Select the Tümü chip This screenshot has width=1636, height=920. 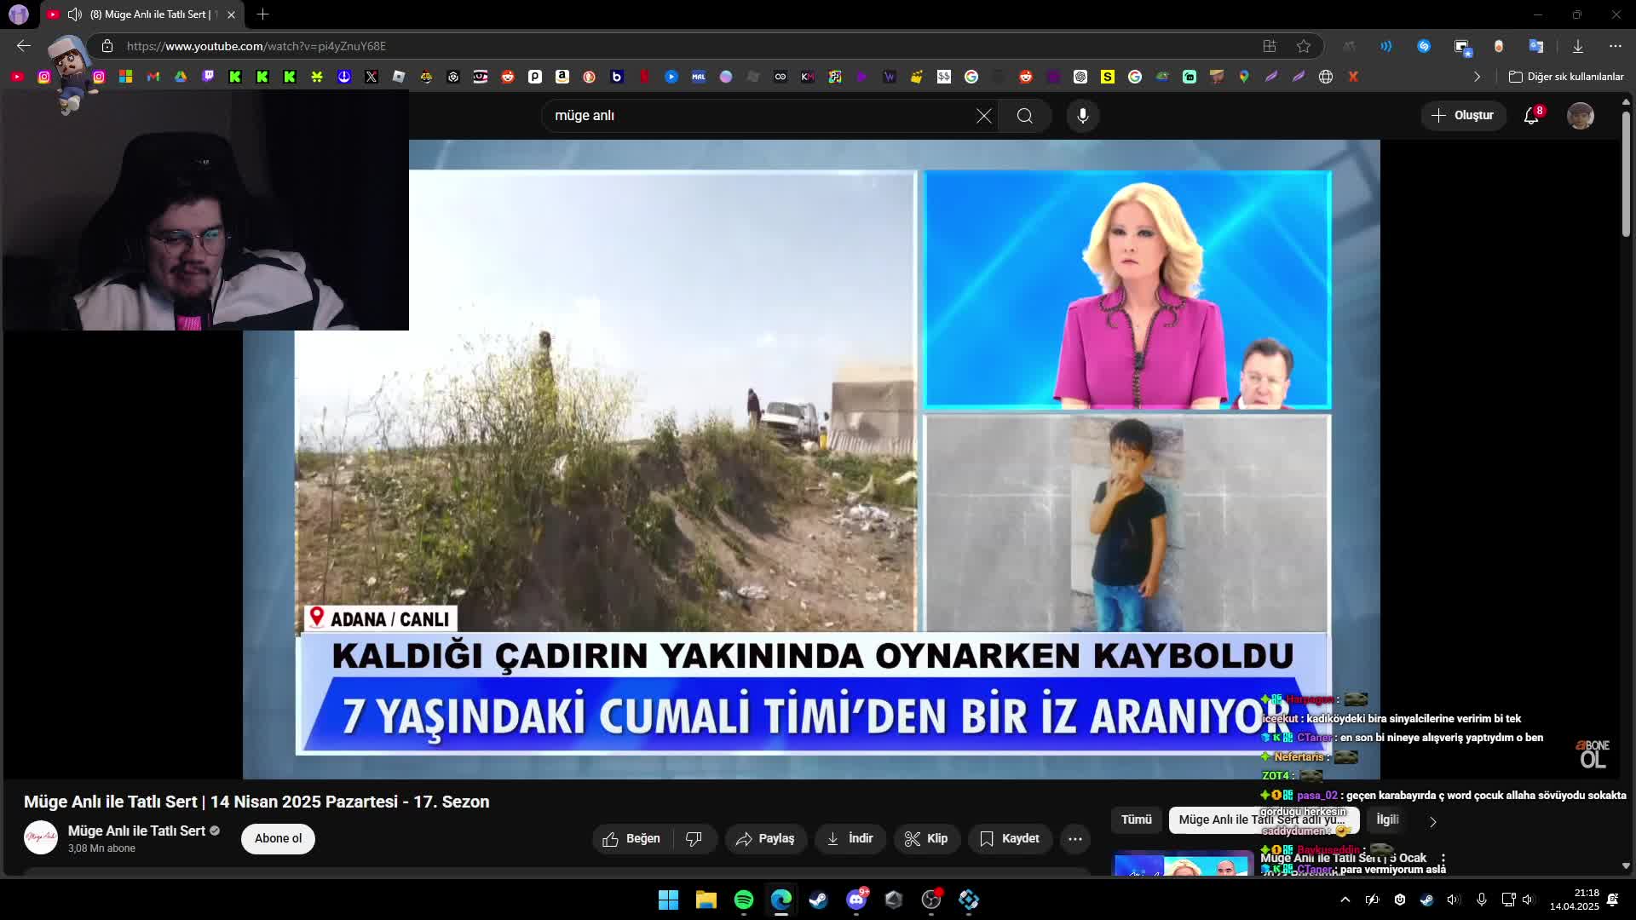(1136, 820)
